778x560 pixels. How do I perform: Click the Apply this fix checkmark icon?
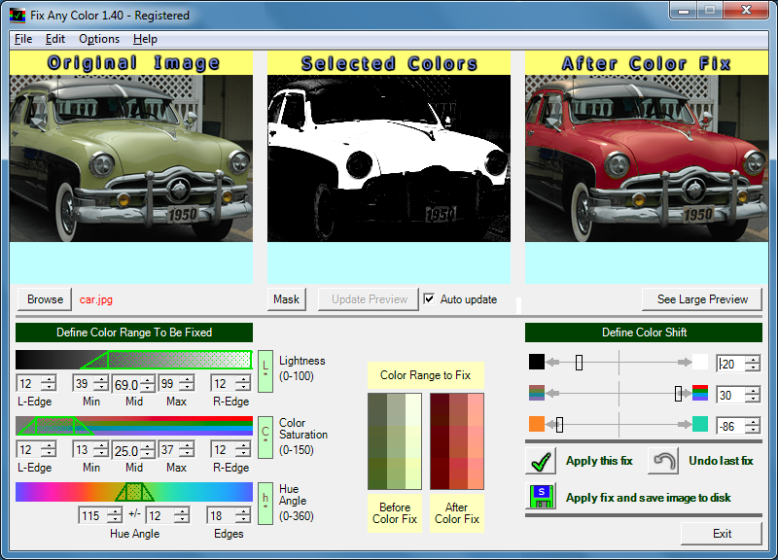pyautogui.click(x=542, y=461)
